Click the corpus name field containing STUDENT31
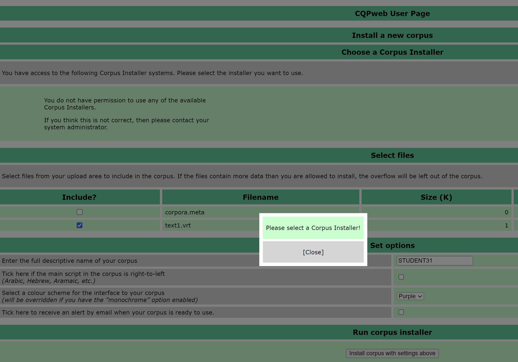 coord(435,261)
